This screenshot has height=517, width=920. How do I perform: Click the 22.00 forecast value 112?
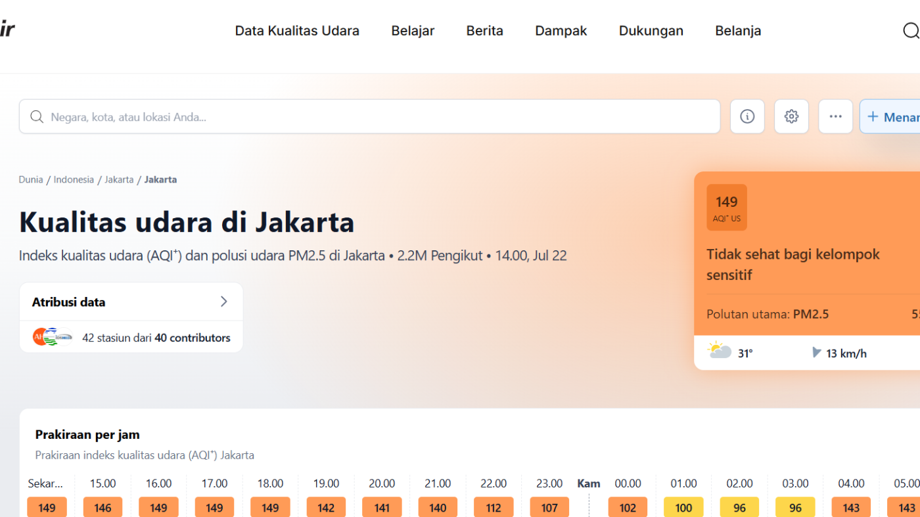494,508
